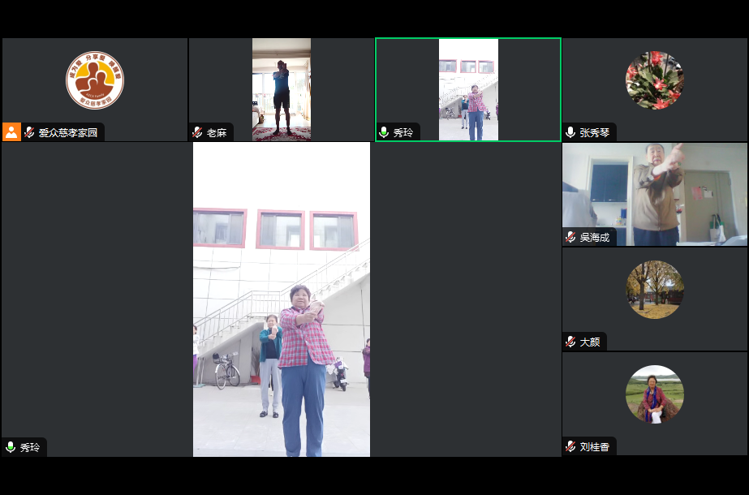Click the muted microphone icon for 爱众慈孝家园
This screenshot has height=495, width=749.
tap(30, 132)
